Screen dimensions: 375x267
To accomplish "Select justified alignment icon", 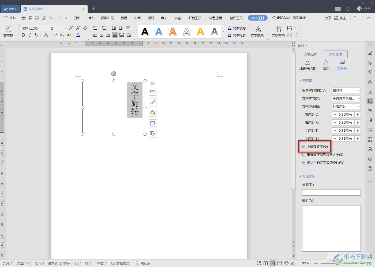I will coord(115,35).
